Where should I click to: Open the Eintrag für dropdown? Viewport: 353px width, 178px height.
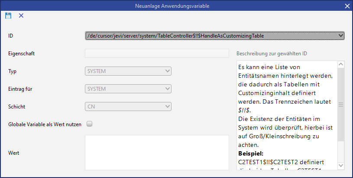pyautogui.click(x=128, y=89)
